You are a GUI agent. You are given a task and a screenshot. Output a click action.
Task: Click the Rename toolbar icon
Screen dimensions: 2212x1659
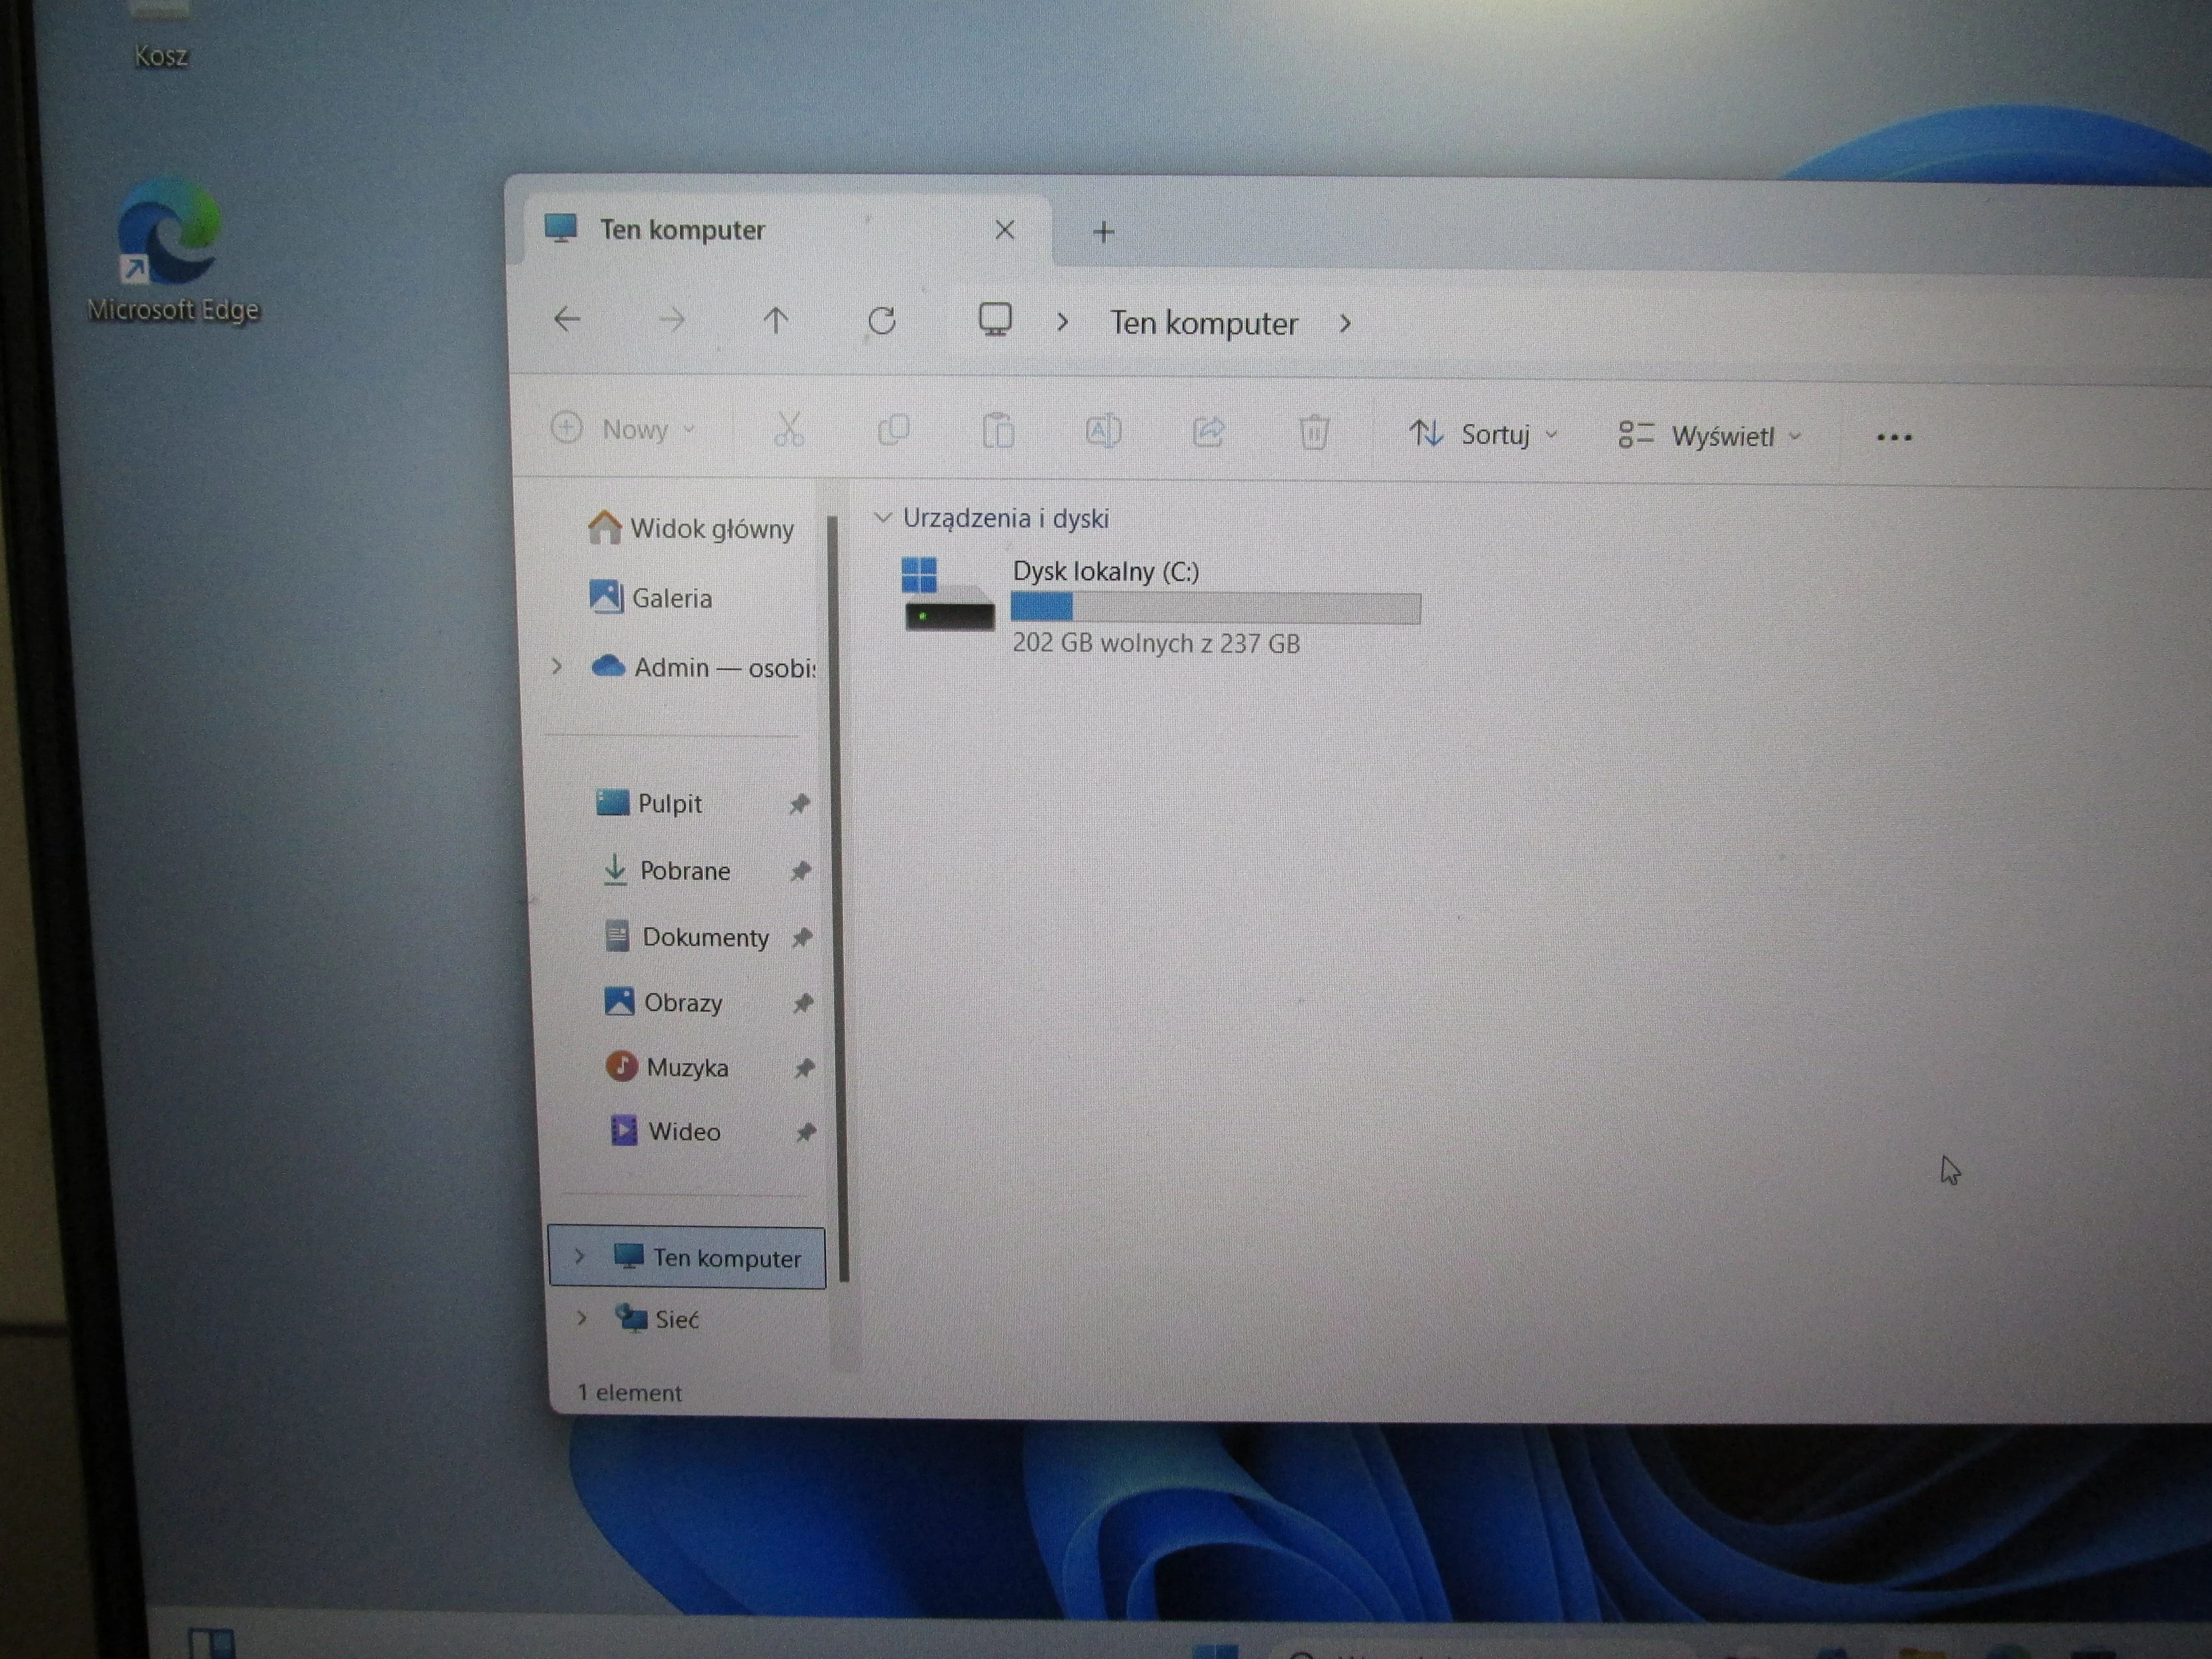pyautogui.click(x=1103, y=432)
